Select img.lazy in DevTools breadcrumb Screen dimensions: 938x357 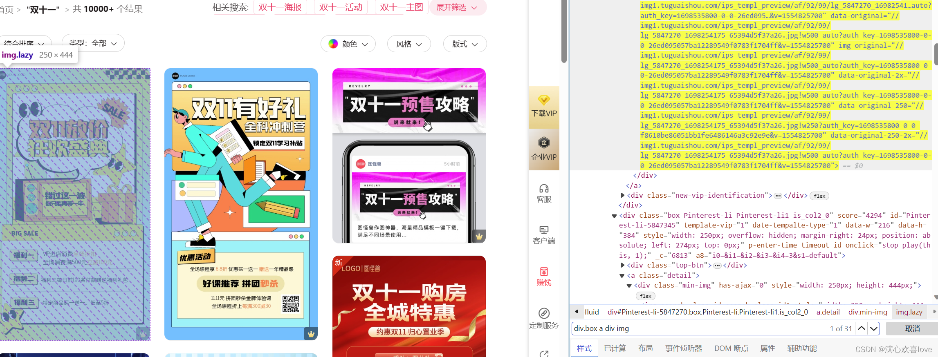click(x=909, y=312)
